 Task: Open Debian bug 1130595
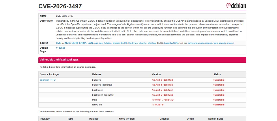61,48
